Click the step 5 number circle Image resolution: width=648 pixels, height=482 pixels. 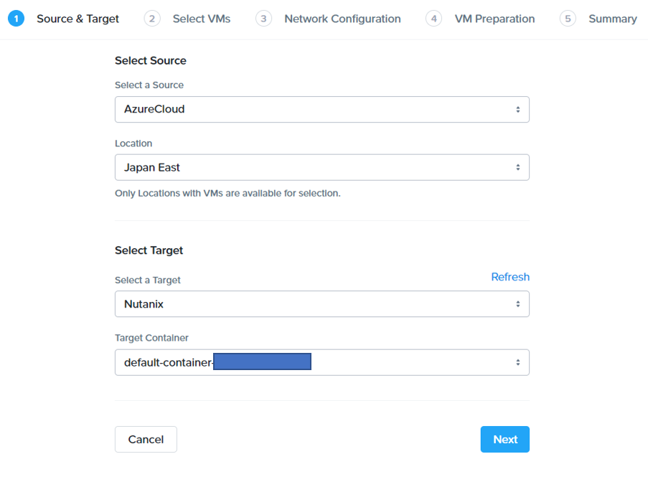[568, 19]
